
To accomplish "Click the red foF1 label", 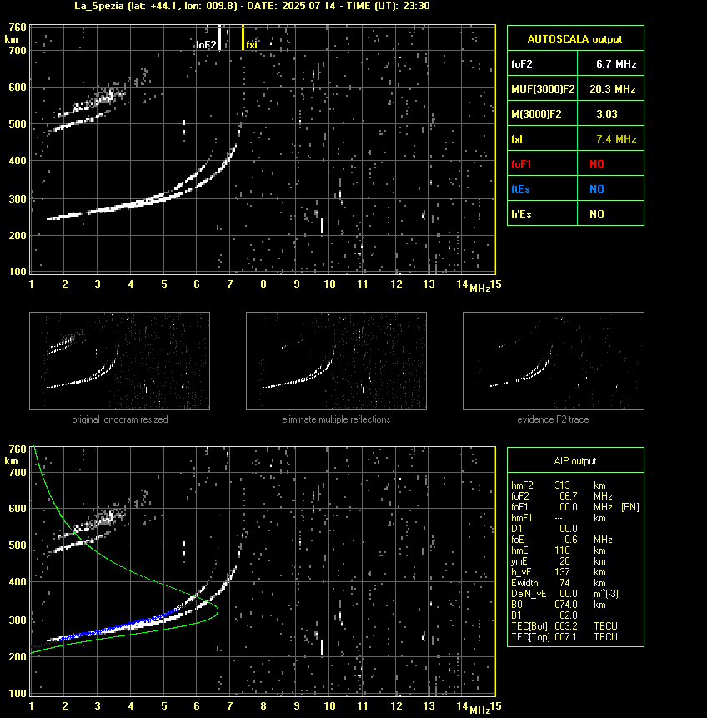I will [x=521, y=164].
